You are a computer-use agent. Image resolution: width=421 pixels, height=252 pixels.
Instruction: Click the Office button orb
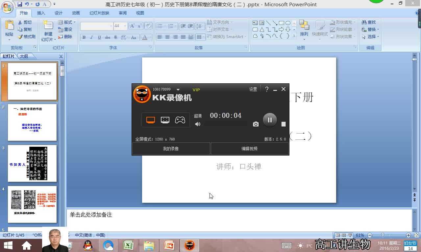point(7,7)
